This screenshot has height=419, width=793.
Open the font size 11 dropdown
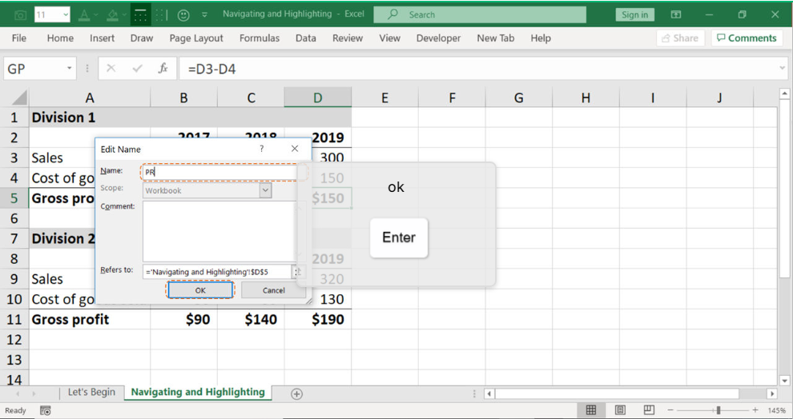[x=66, y=15]
